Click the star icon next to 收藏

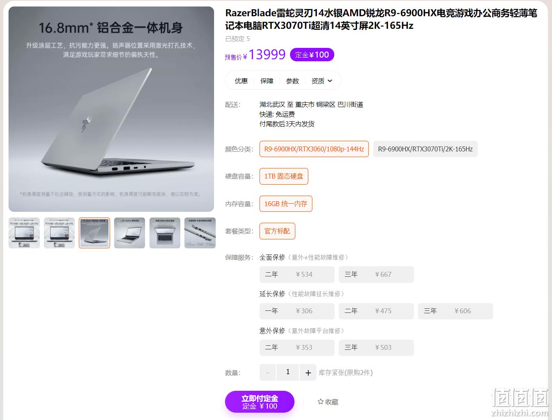coord(320,401)
